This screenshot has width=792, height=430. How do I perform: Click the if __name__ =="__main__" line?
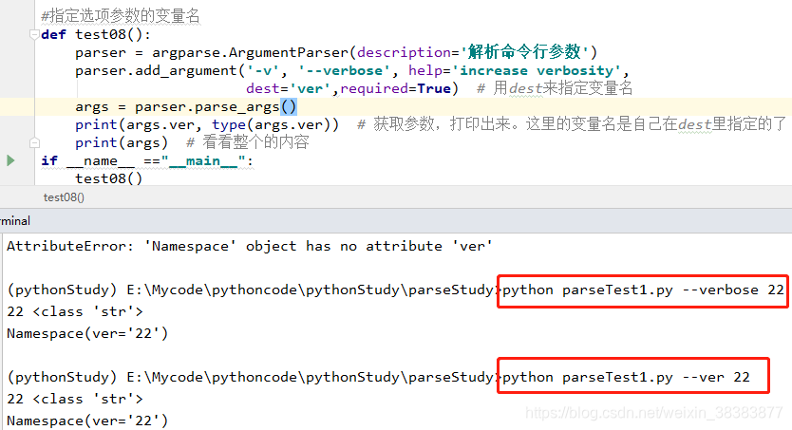(x=147, y=161)
